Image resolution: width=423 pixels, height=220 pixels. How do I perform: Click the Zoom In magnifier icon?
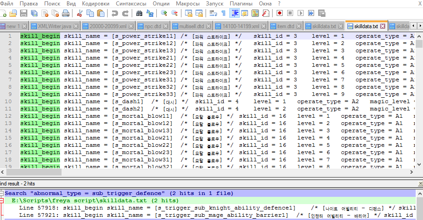click(164, 14)
